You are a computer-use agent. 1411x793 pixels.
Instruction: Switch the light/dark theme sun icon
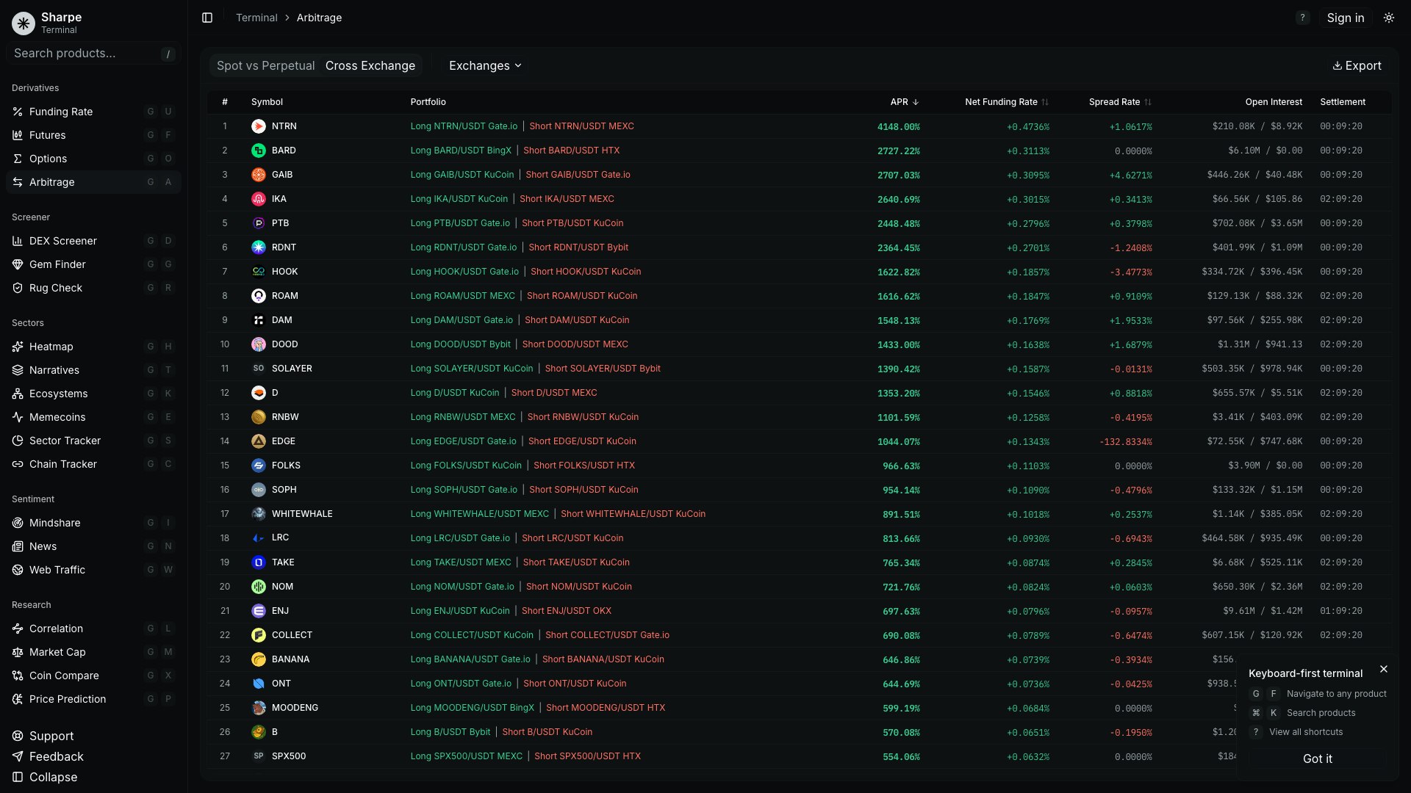click(x=1388, y=18)
